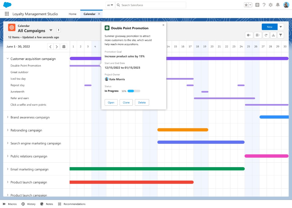Open Notes in utility bar
292x208 pixels.
(47, 204)
